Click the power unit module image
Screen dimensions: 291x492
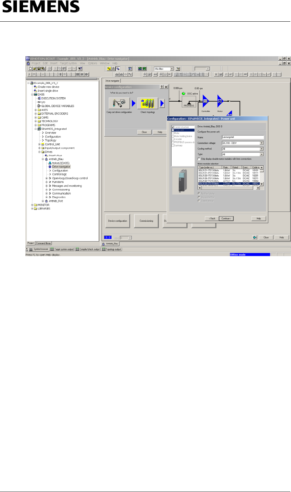click(x=183, y=182)
